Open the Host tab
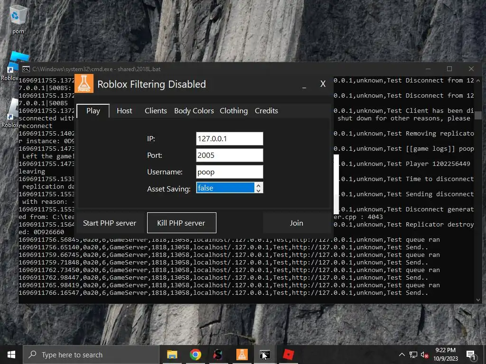 point(124,111)
